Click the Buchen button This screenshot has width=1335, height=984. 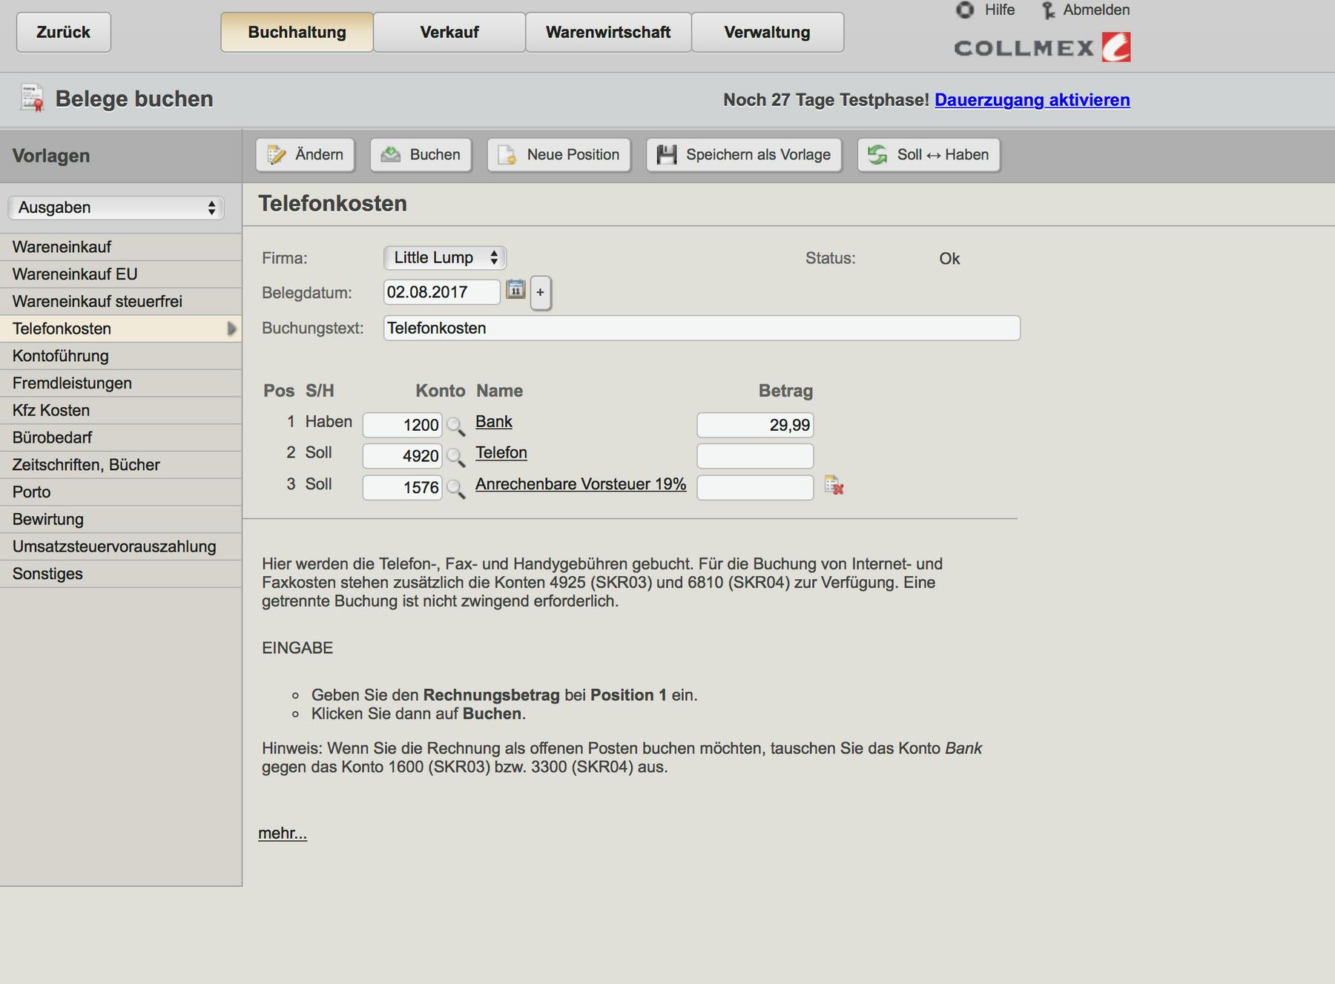pos(421,155)
